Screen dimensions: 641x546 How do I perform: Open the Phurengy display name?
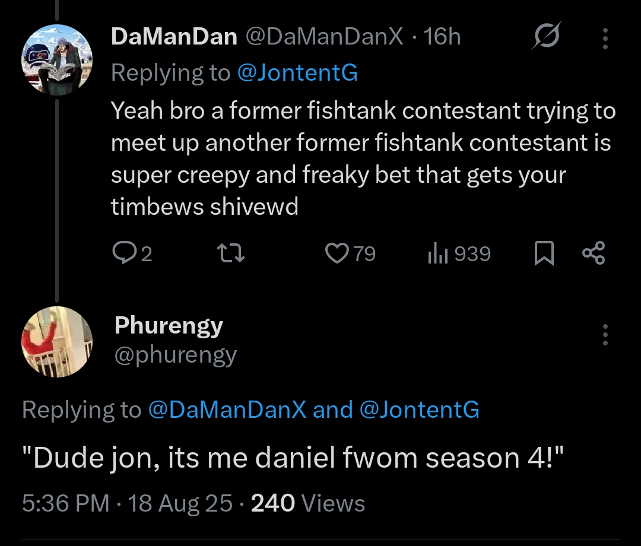tap(169, 325)
